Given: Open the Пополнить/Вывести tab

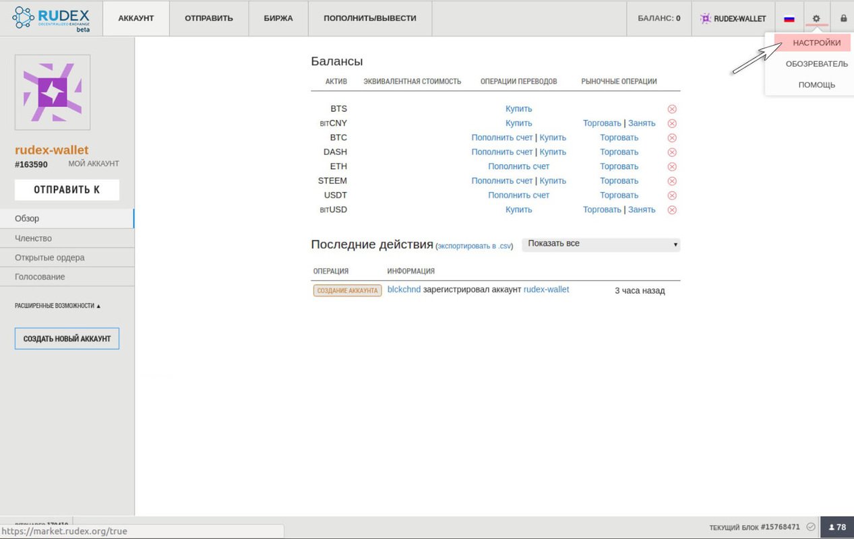Looking at the screenshot, I should pos(370,18).
